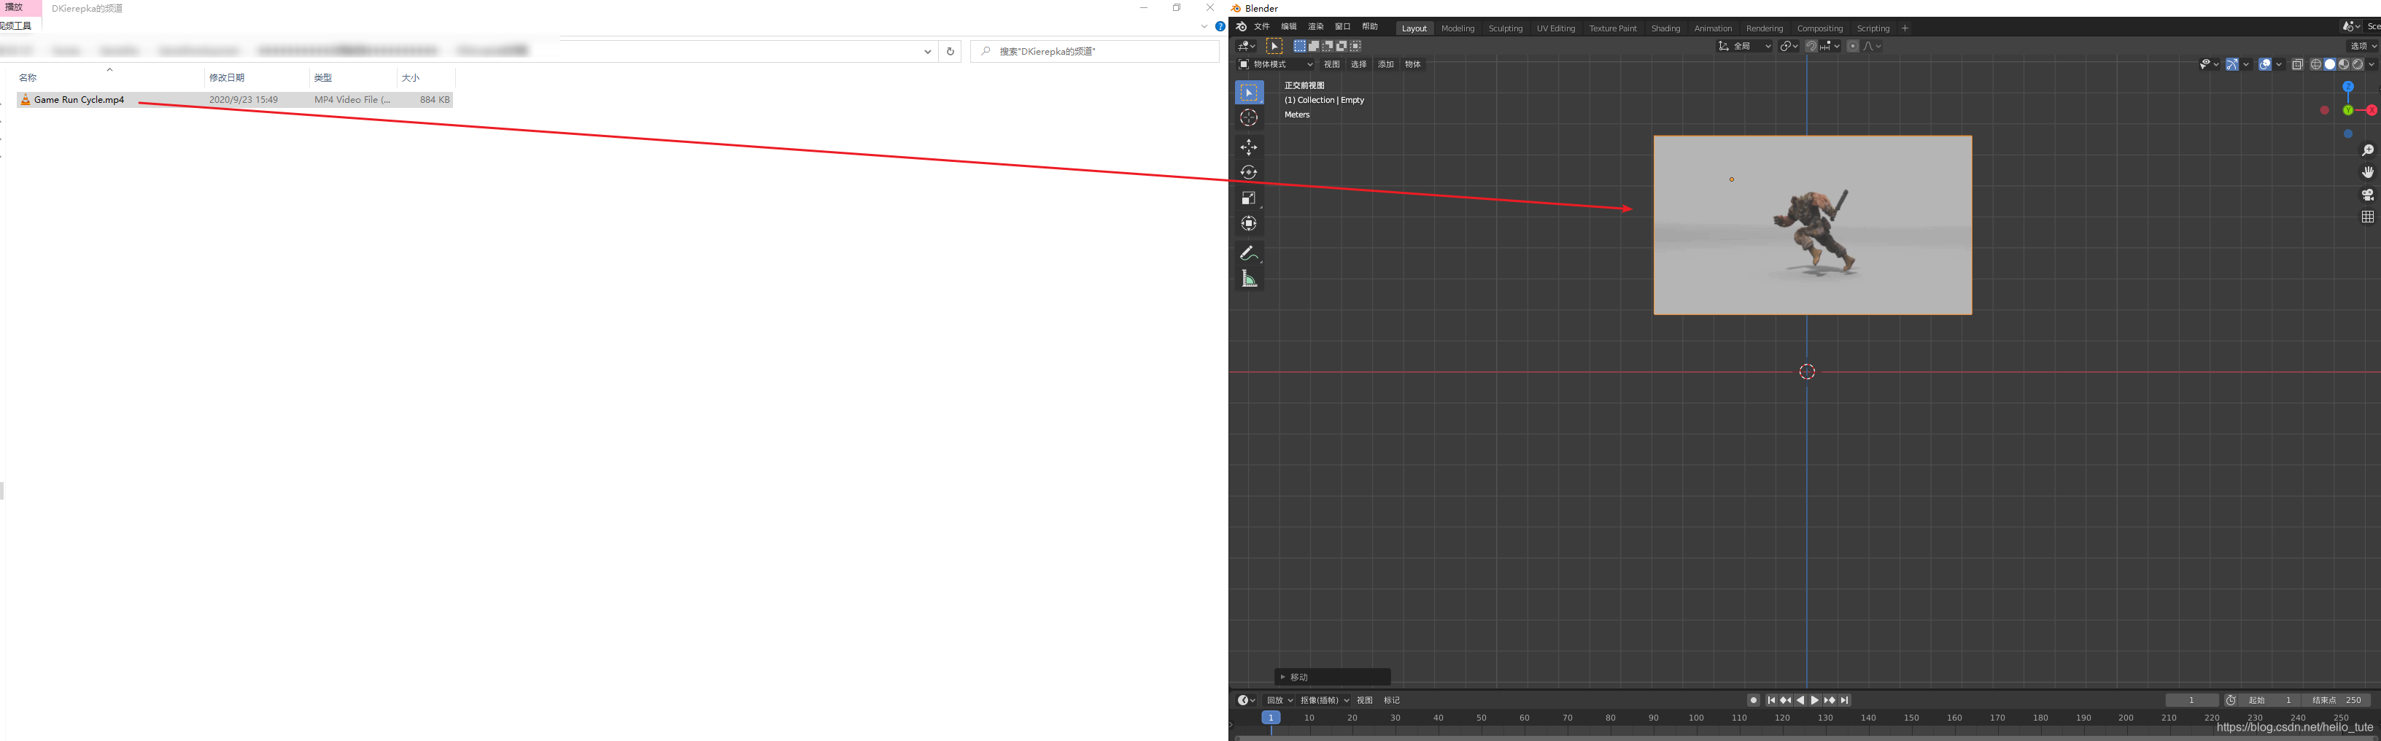Screen dimensions: 2381x741
Task: Toggle X-ray mode in viewport
Action: (2297, 65)
